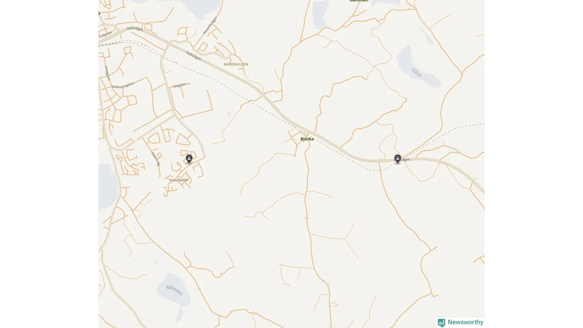Screen dimensions: 583x328
Task: Click the Gören lake label
Action: pyautogui.click(x=416, y=72)
